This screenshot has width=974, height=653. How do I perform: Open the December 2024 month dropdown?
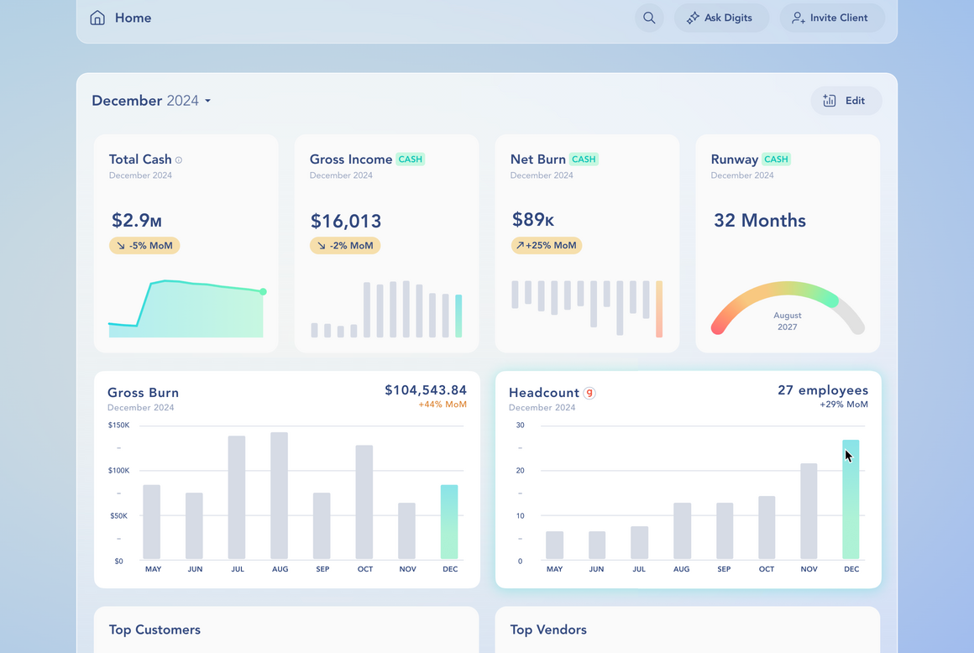coord(152,101)
